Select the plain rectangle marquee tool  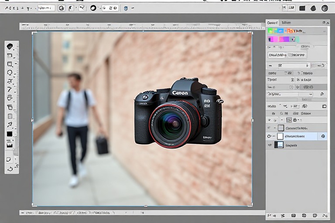click(x=10, y=56)
